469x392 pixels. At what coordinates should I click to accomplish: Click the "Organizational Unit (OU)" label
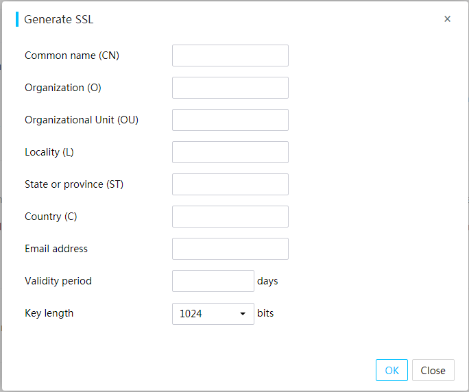coord(82,120)
